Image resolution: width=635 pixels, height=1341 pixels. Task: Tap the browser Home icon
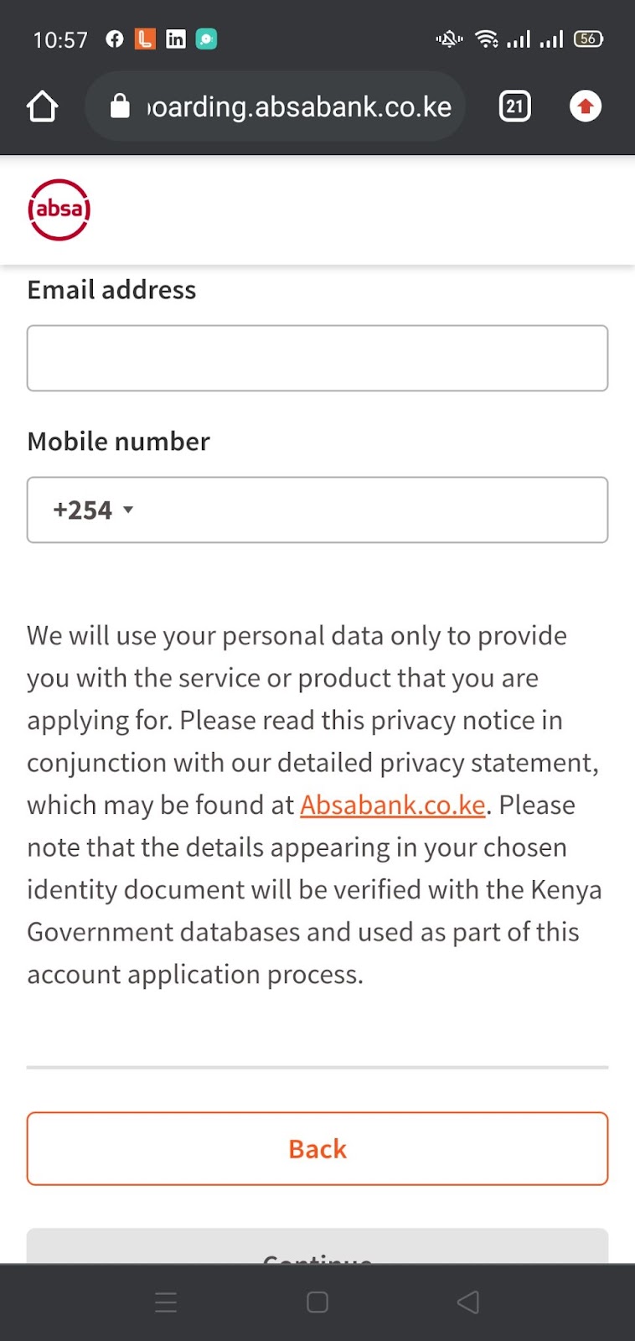(42, 106)
